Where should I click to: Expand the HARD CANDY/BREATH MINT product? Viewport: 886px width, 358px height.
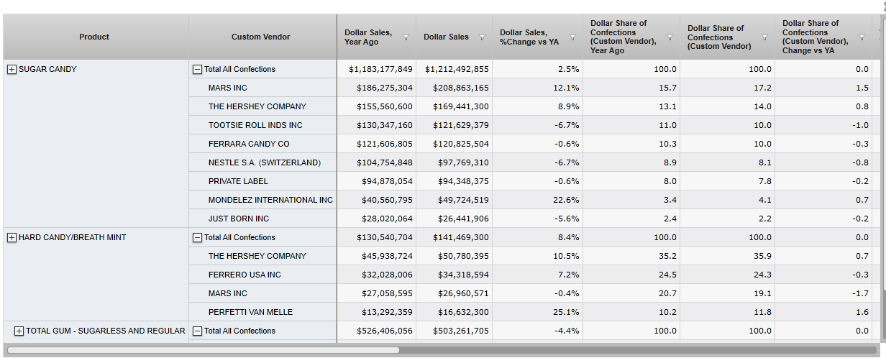click(x=11, y=238)
